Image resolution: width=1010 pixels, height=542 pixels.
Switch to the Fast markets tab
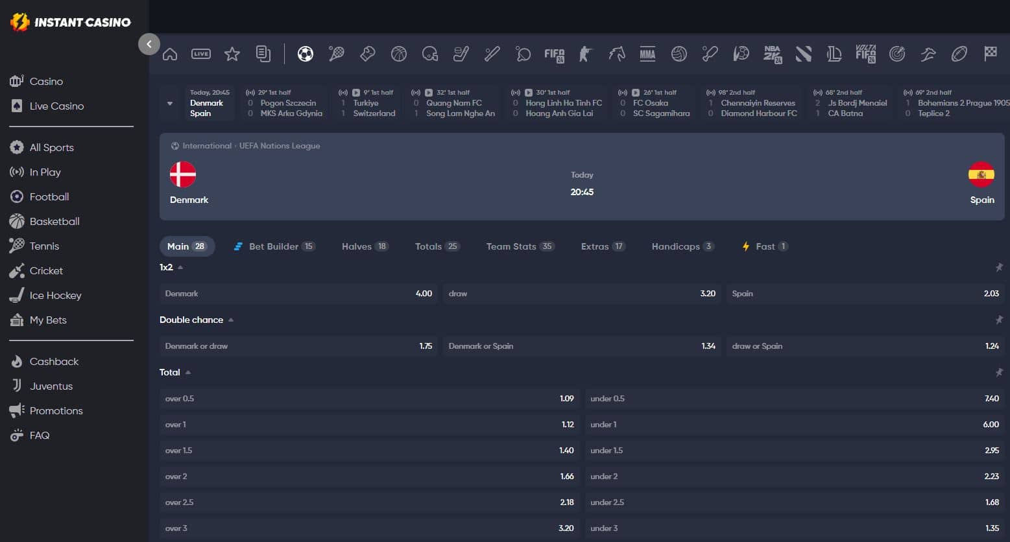(765, 246)
